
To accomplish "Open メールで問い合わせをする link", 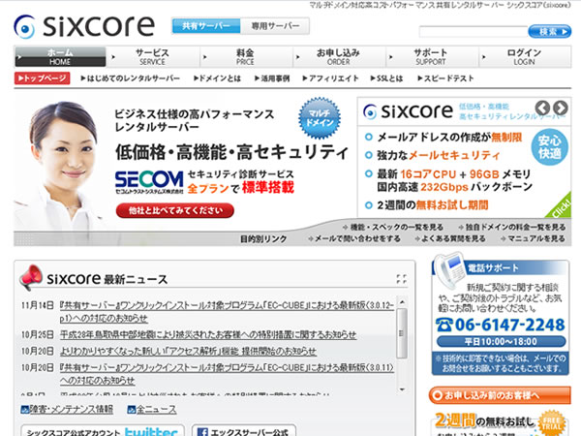I will [x=354, y=238].
